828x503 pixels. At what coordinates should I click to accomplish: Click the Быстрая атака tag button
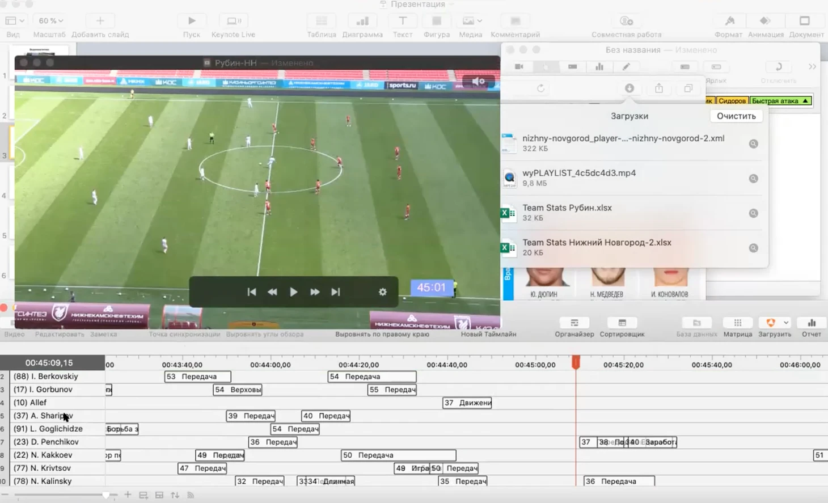780,101
